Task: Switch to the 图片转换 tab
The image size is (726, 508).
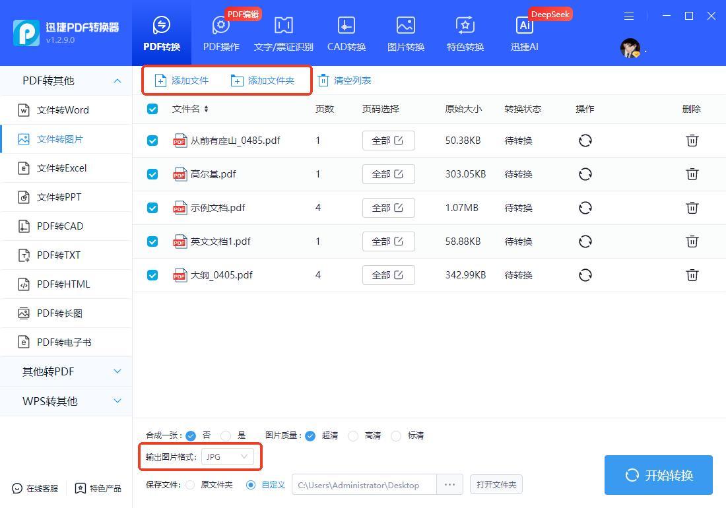Action: [405, 33]
